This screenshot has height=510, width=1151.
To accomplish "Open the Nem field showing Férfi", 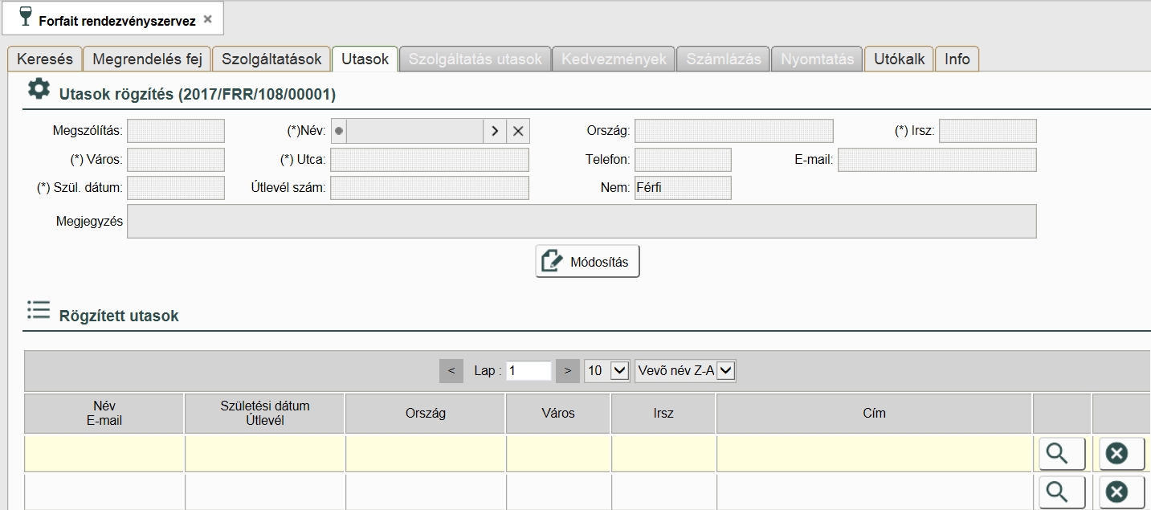I will (682, 188).
